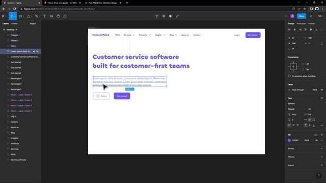Click Get started button below the paragraph
Viewport: 326px width, 183px height.
tap(122, 96)
